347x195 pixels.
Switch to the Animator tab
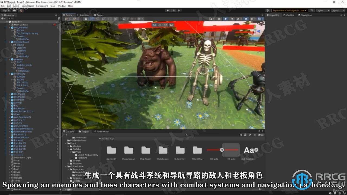pos(83,15)
